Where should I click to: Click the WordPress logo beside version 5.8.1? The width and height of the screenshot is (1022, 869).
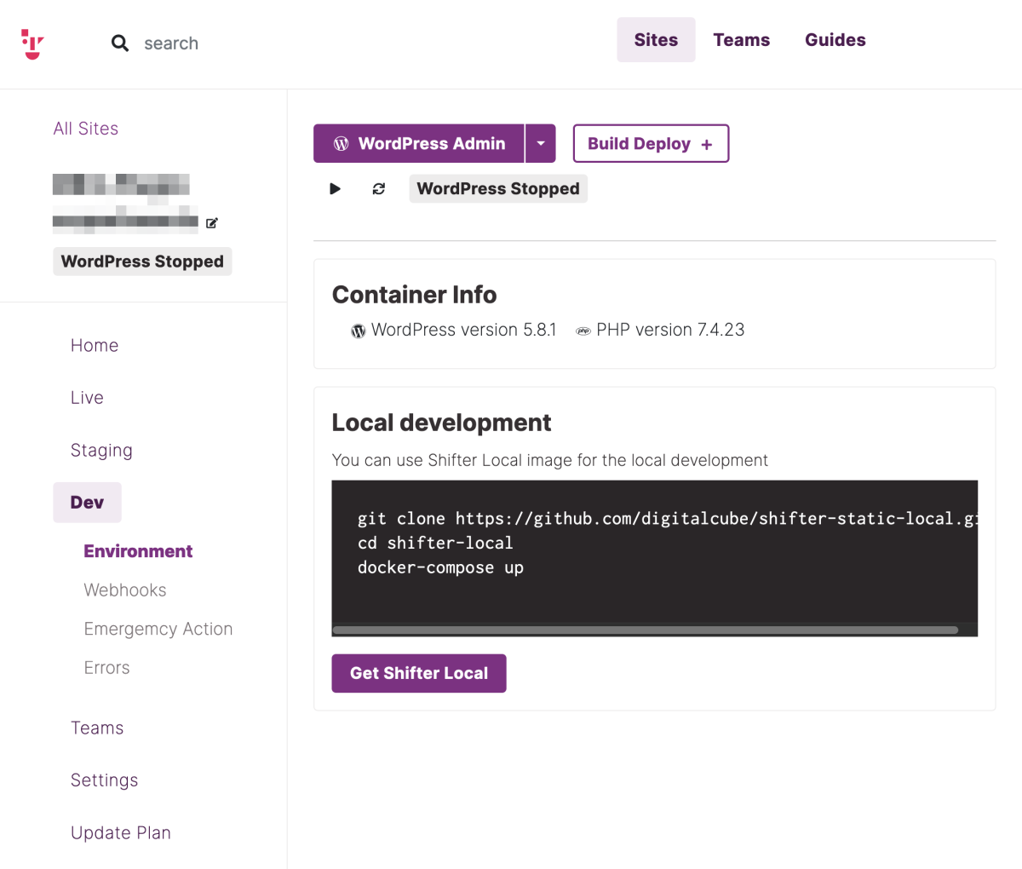[x=359, y=331]
